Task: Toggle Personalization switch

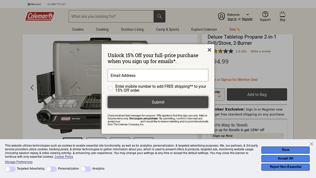Action: coord(51,169)
